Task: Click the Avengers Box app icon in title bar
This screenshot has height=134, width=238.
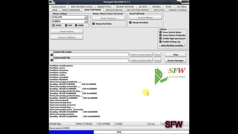Action: 51,2
